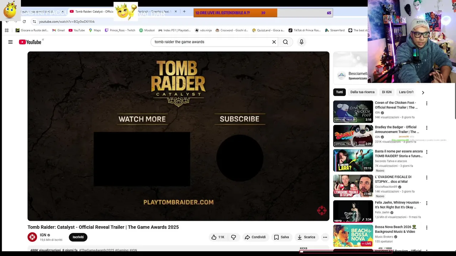
Task: Open the Gmail bookmark
Action: tap(58, 30)
